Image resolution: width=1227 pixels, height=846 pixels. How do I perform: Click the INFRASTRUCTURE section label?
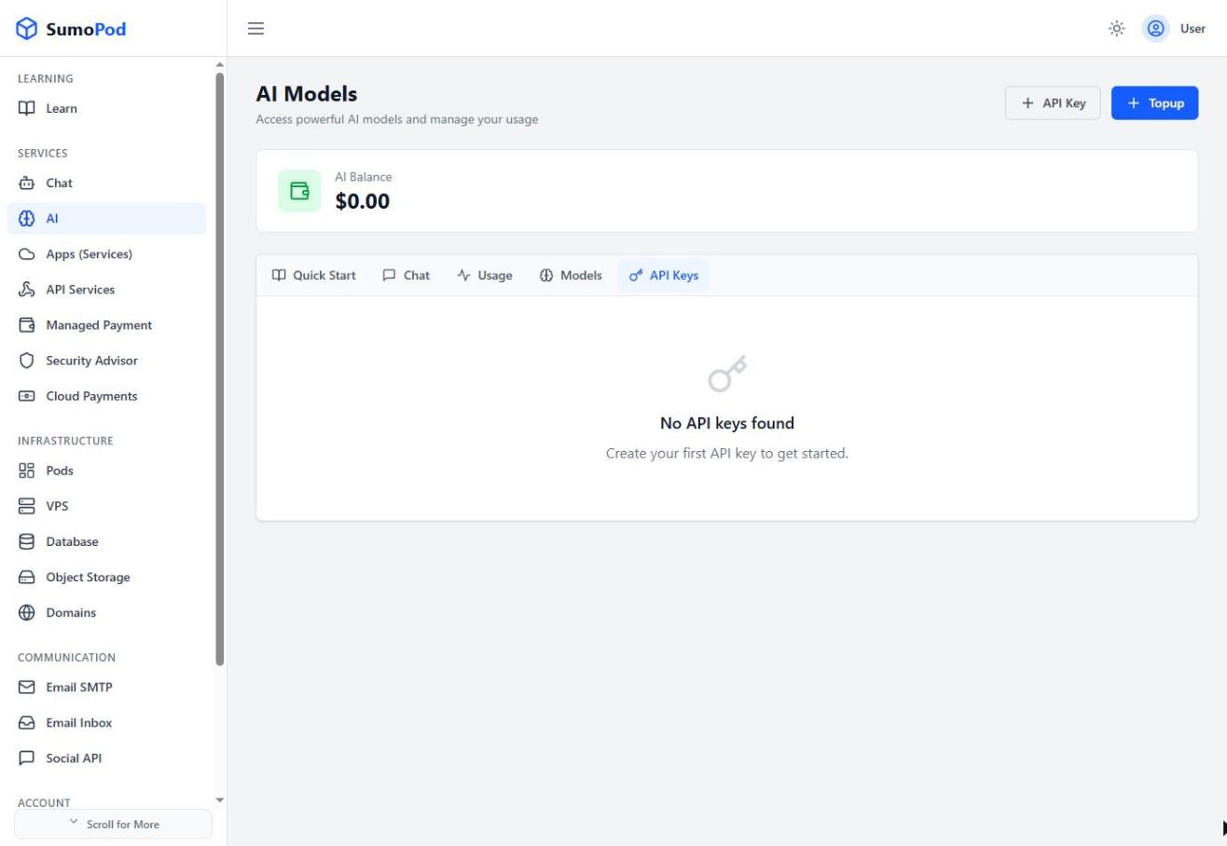pos(65,441)
